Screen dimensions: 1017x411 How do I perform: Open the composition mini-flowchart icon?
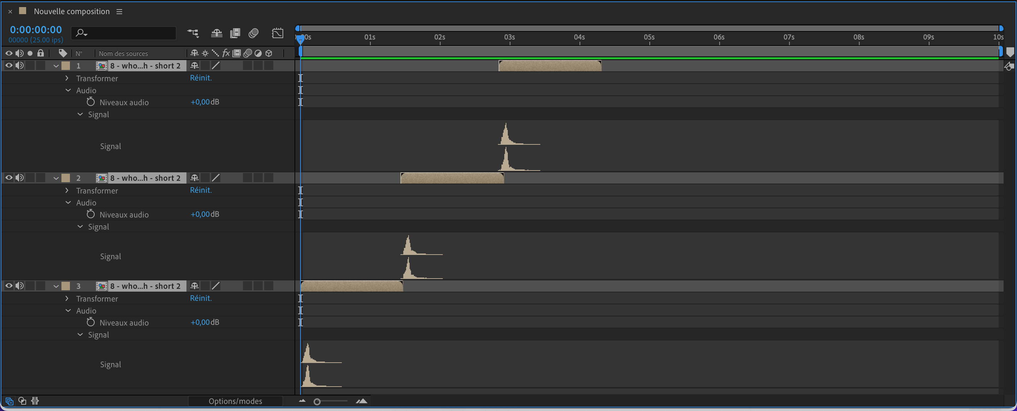click(193, 33)
